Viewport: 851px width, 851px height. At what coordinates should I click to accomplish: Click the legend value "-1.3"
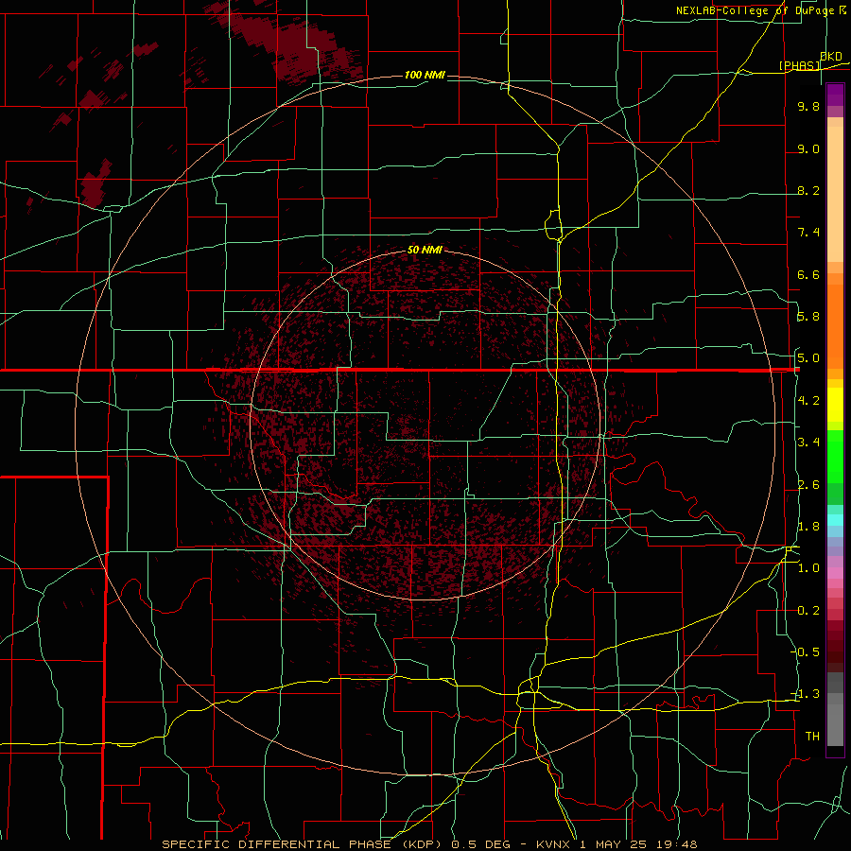806,694
